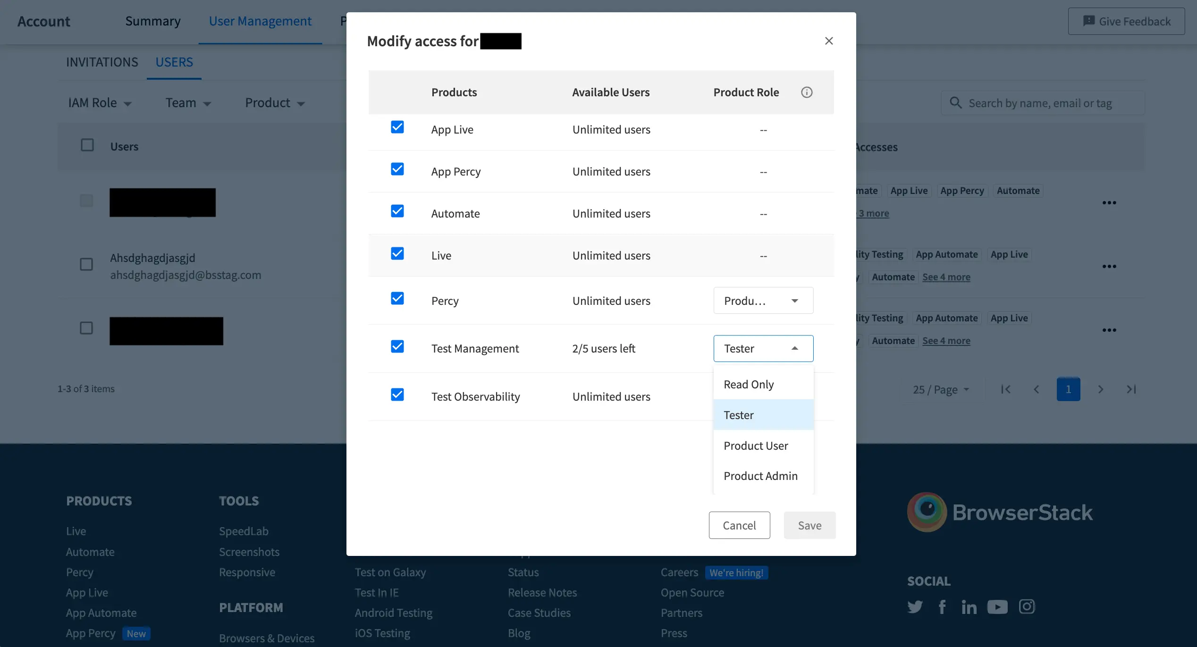Select Product Admin role option
1197x647 pixels.
pos(760,476)
